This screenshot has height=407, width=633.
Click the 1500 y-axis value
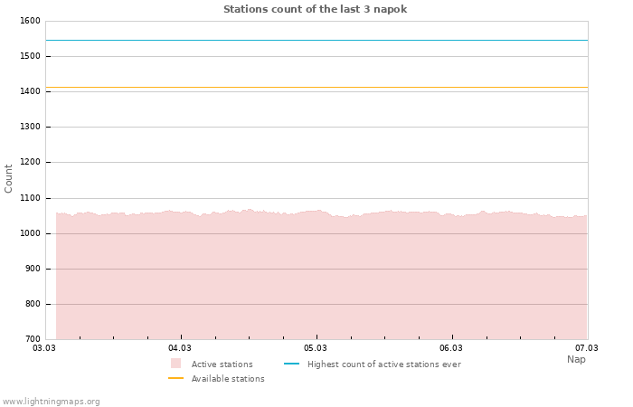30,56
